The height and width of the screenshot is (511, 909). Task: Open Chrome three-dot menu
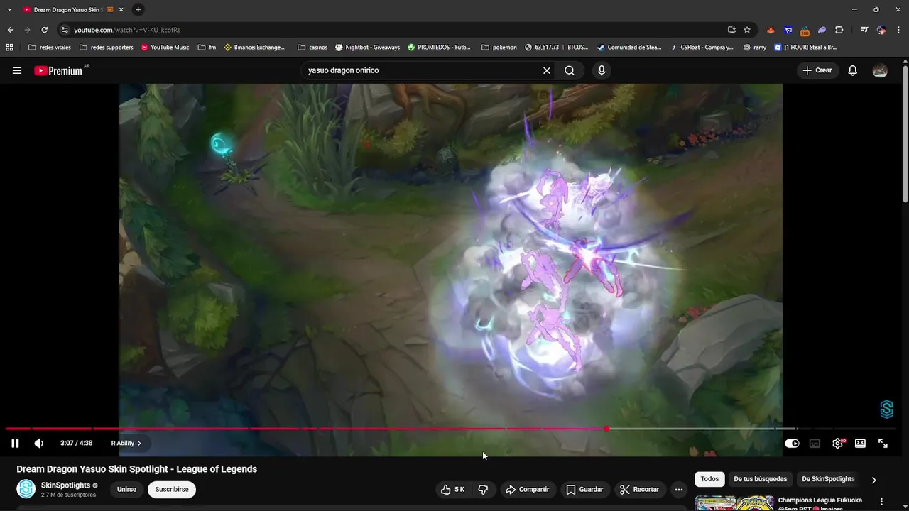click(x=899, y=30)
